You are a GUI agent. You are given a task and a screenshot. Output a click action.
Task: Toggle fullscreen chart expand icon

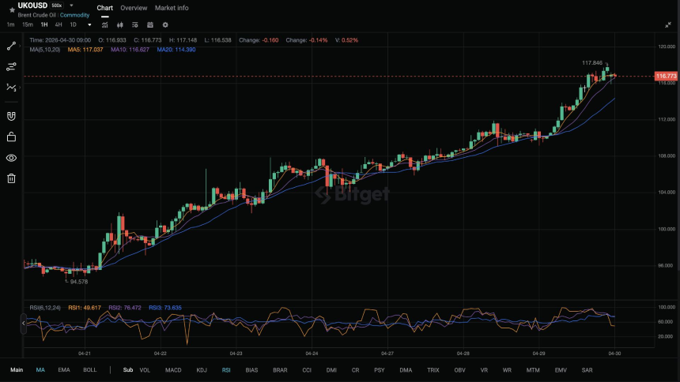tap(668, 25)
